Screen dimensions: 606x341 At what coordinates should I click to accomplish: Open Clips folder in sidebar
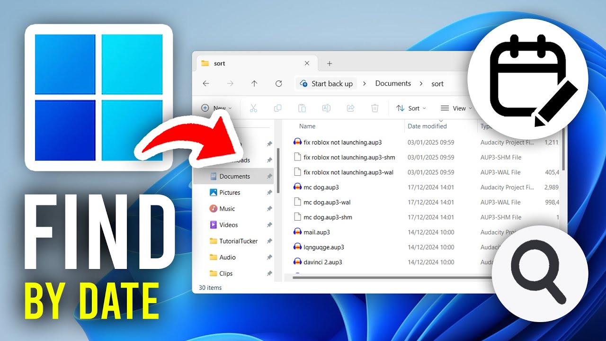[x=226, y=273]
